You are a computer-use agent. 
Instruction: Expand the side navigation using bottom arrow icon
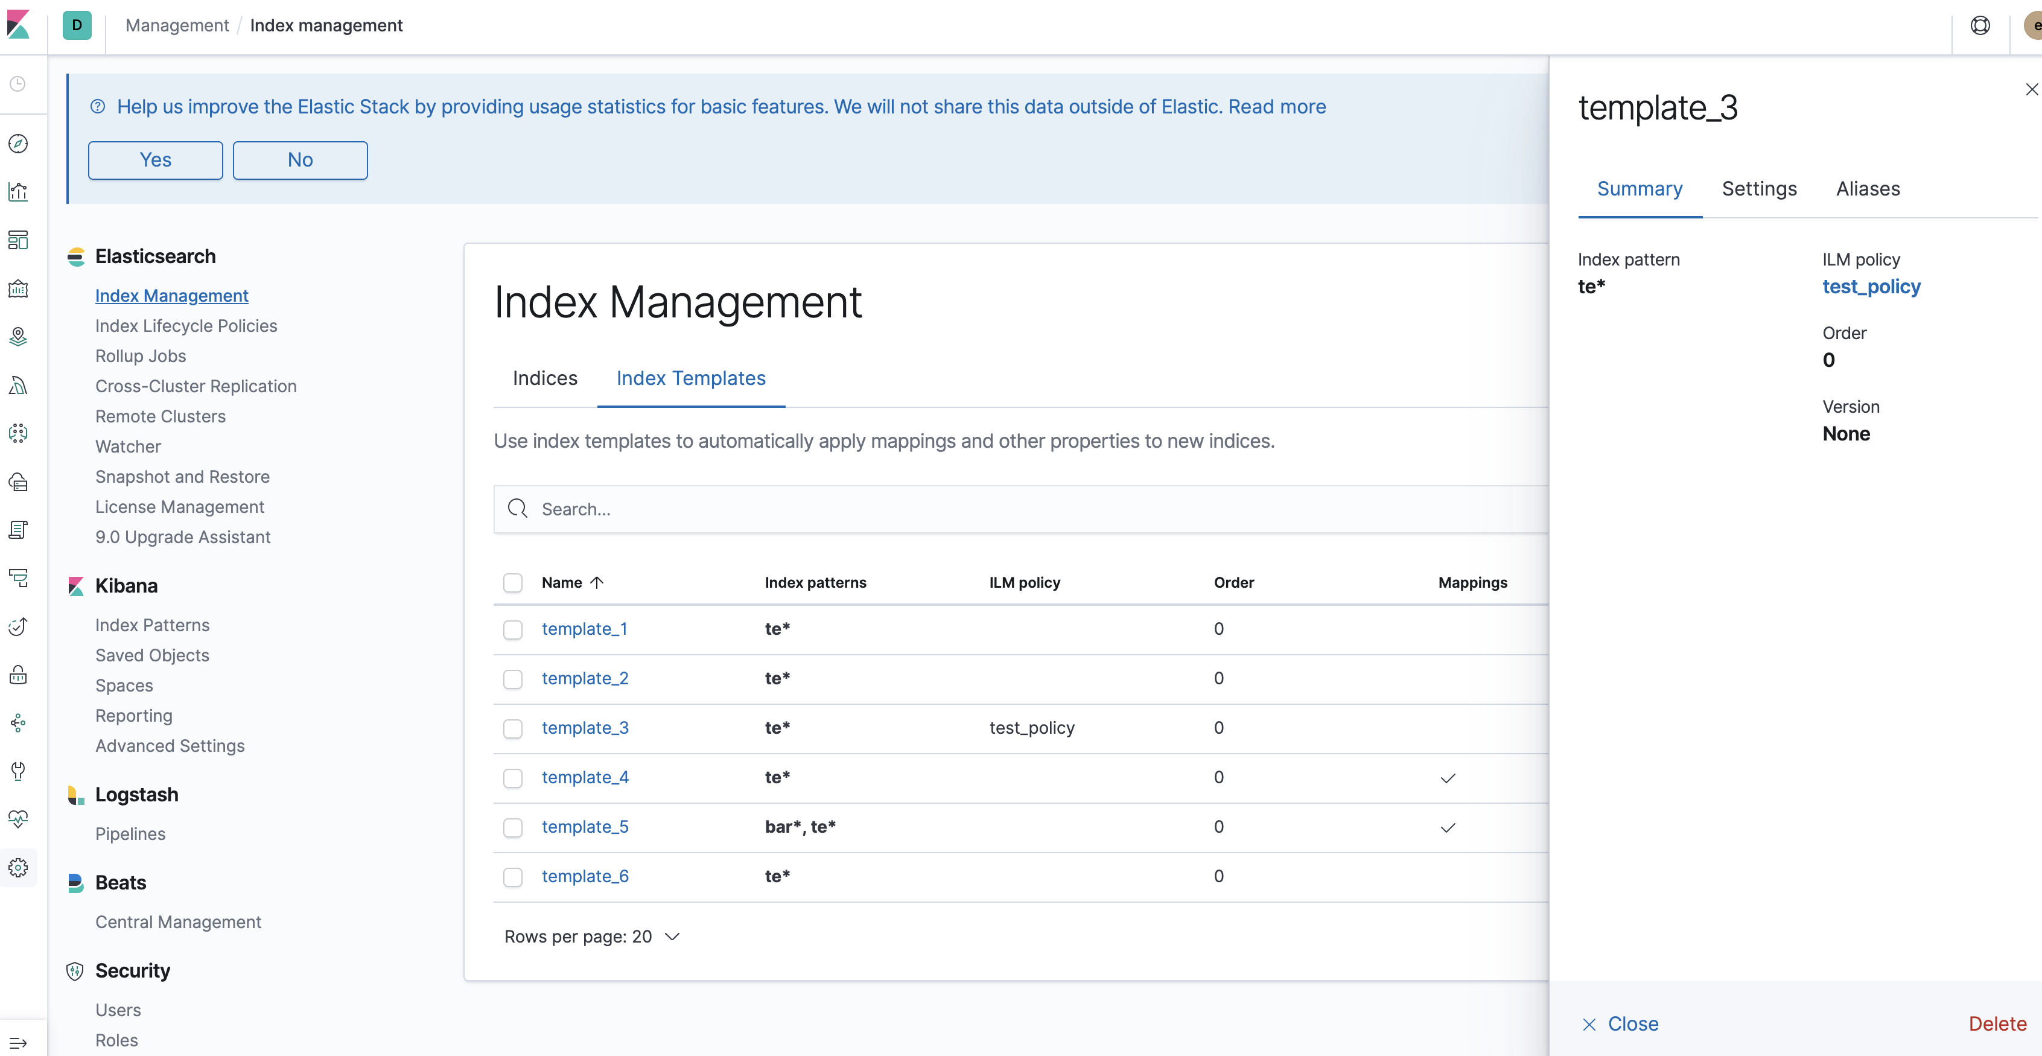click(18, 1043)
